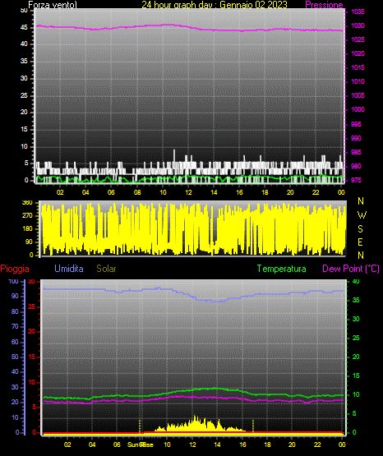The width and height of the screenshot is (383, 456).
Task: Click the Temperatura legend label
Action: click(282, 269)
